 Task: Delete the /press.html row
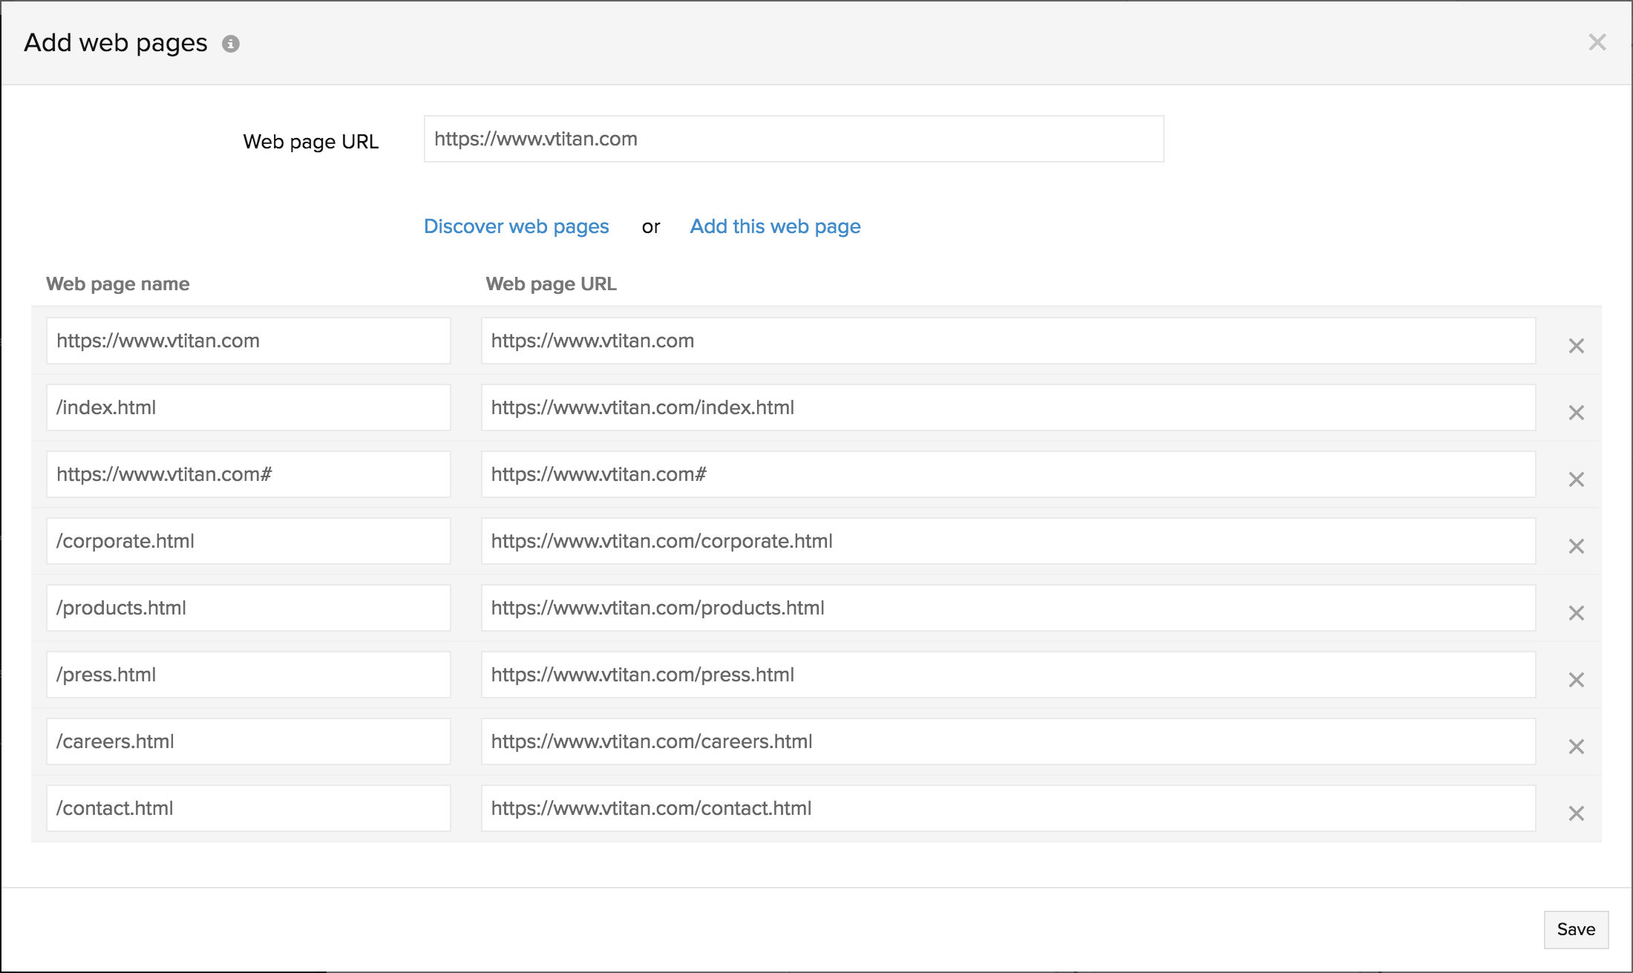pyautogui.click(x=1576, y=680)
